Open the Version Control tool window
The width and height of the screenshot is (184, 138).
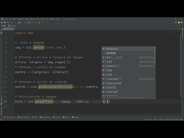(x=9, y=117)
